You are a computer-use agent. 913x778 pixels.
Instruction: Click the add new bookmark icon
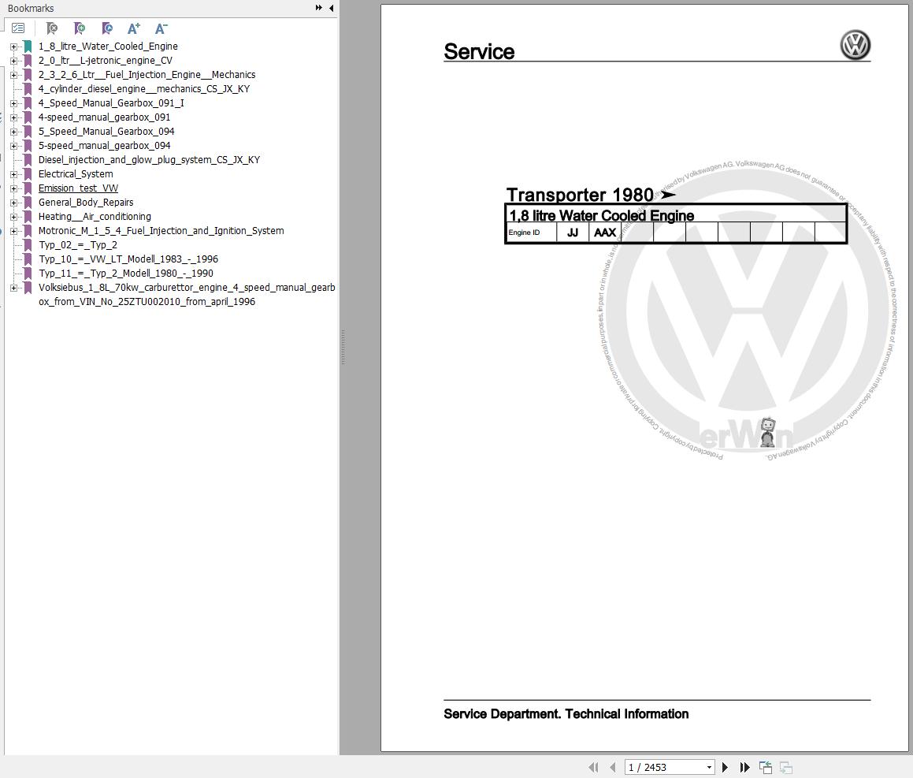click(x=80, y=28)
